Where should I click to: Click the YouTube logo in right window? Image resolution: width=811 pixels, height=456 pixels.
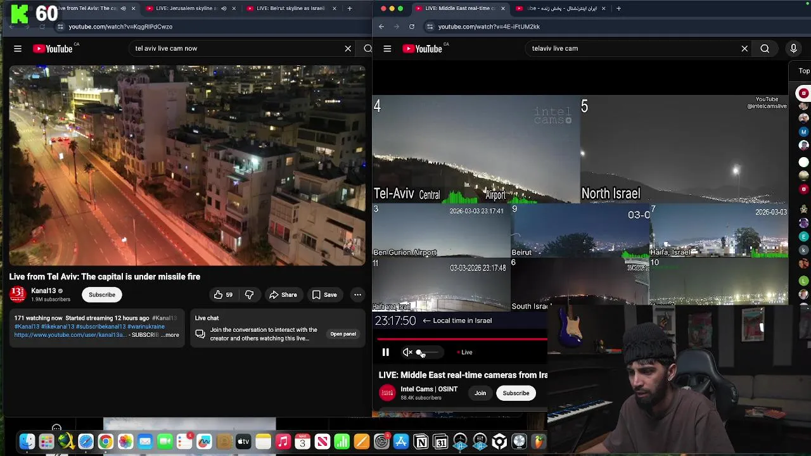pyautogui.click(x=423, y=48)
